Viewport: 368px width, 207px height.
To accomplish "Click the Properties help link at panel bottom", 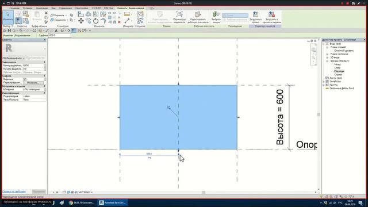I will [x=14, y=191].
